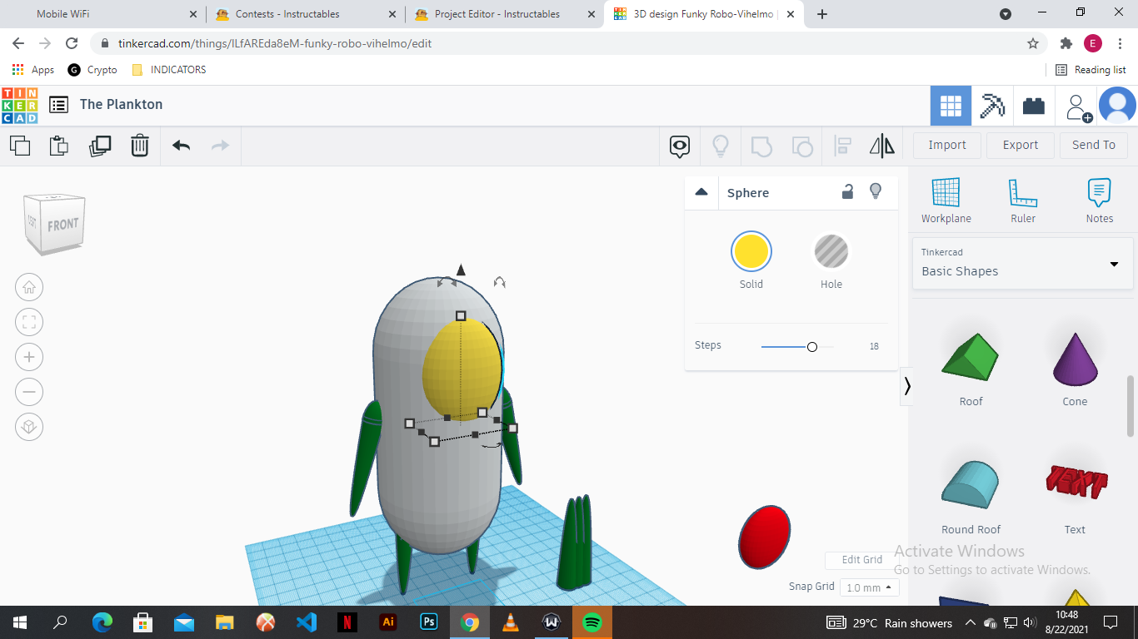Redo the last undone action
This screenshot has width=1138, height=639.
[220, 146]
